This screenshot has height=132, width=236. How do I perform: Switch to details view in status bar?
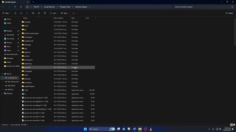click(x=232, y=125)
